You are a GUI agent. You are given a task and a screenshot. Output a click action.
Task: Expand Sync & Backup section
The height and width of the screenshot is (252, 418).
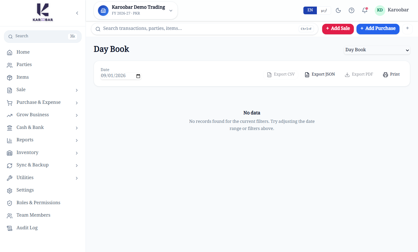(43, 165)
